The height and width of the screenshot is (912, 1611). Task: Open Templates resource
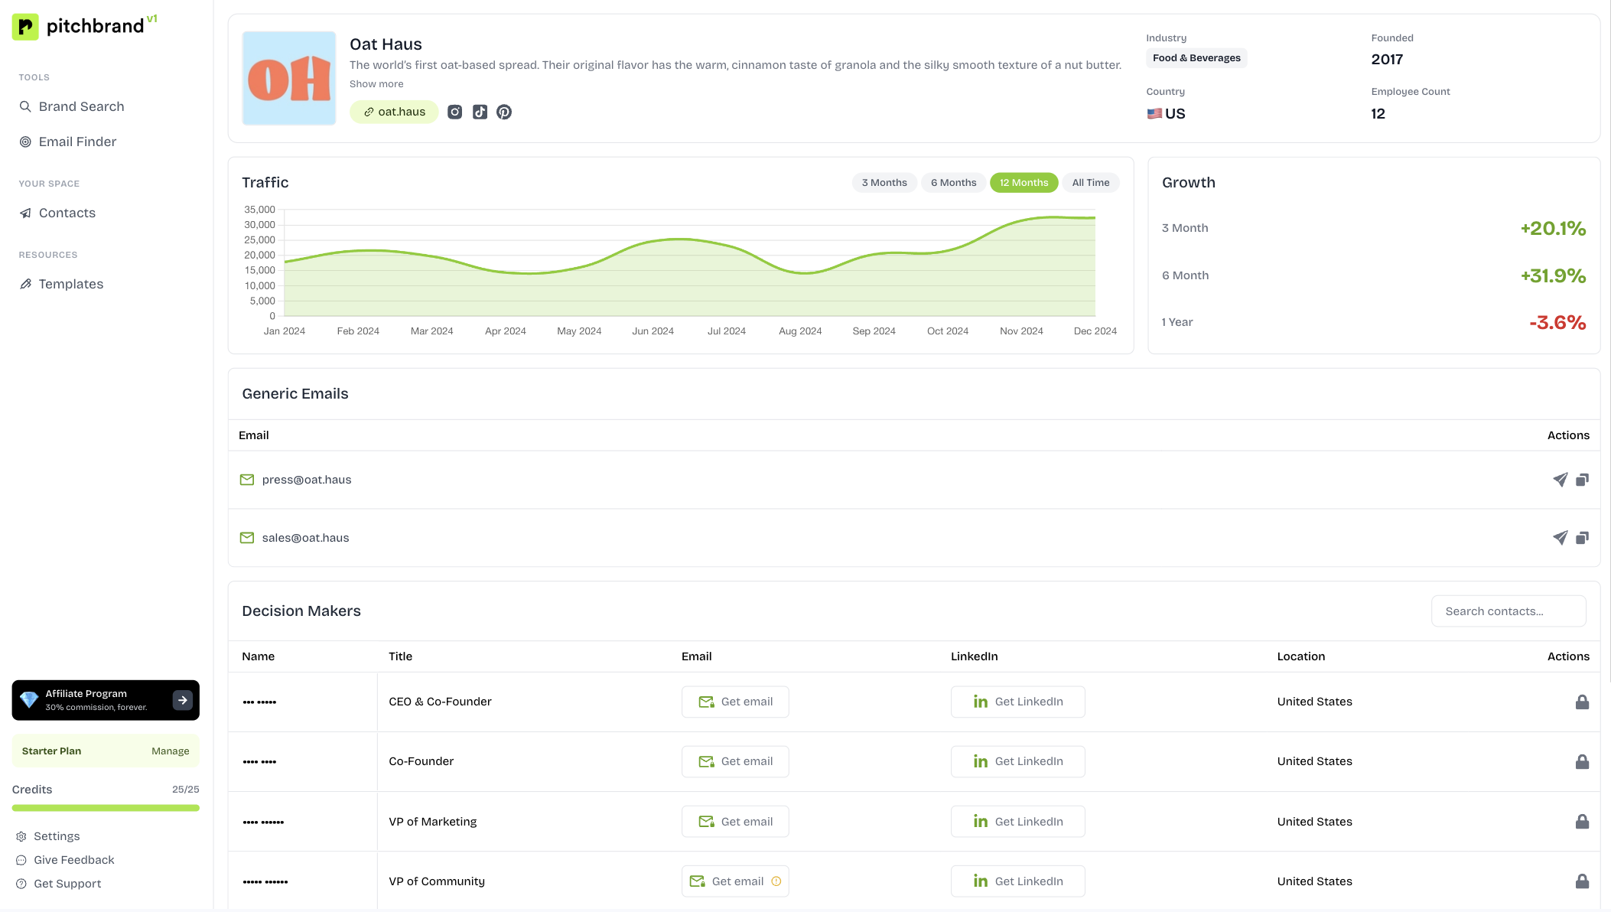tap(61, 284)
